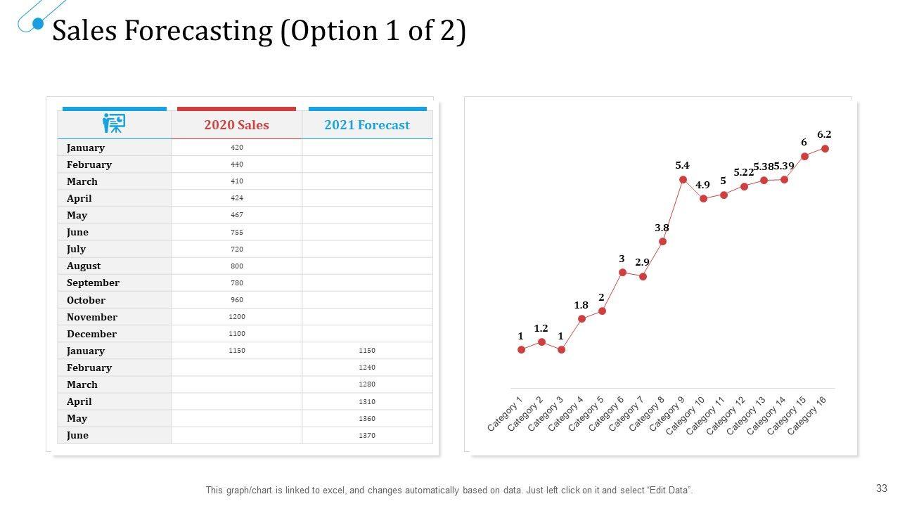Select the 2020 Sales column header
The image size is (900, 506).
tap(236, 125)
